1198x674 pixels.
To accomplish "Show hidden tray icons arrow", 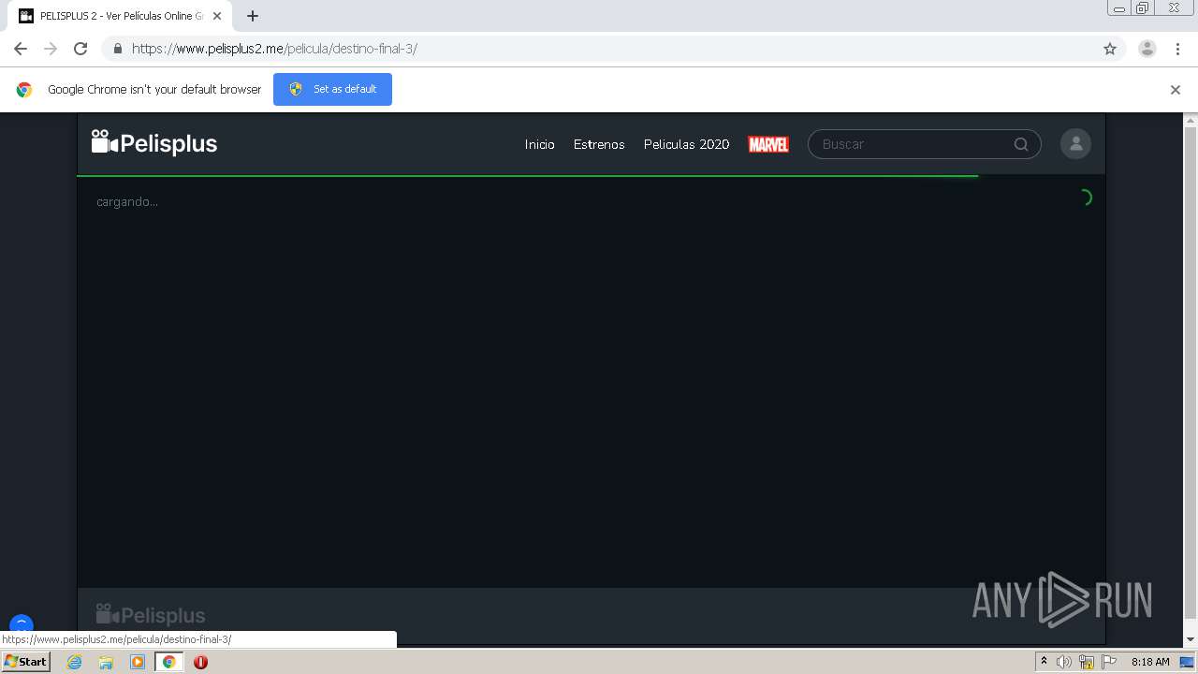I will [x=1044, y=662].
